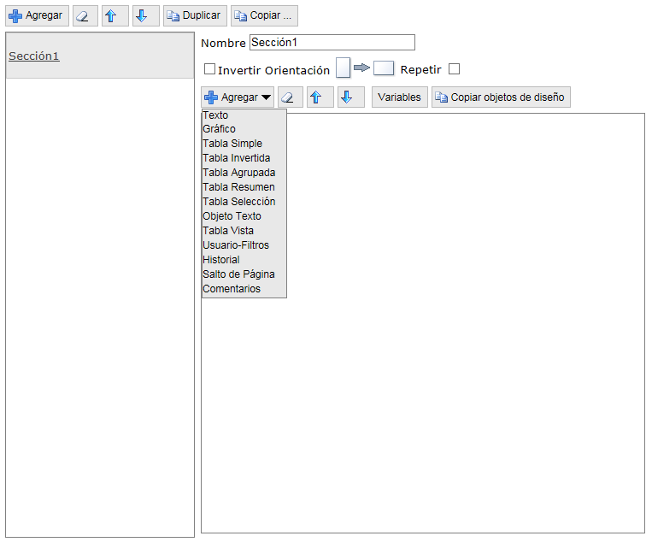
Task: Click the eraser icon in the top section toolbar
Action: click(85, 15)
